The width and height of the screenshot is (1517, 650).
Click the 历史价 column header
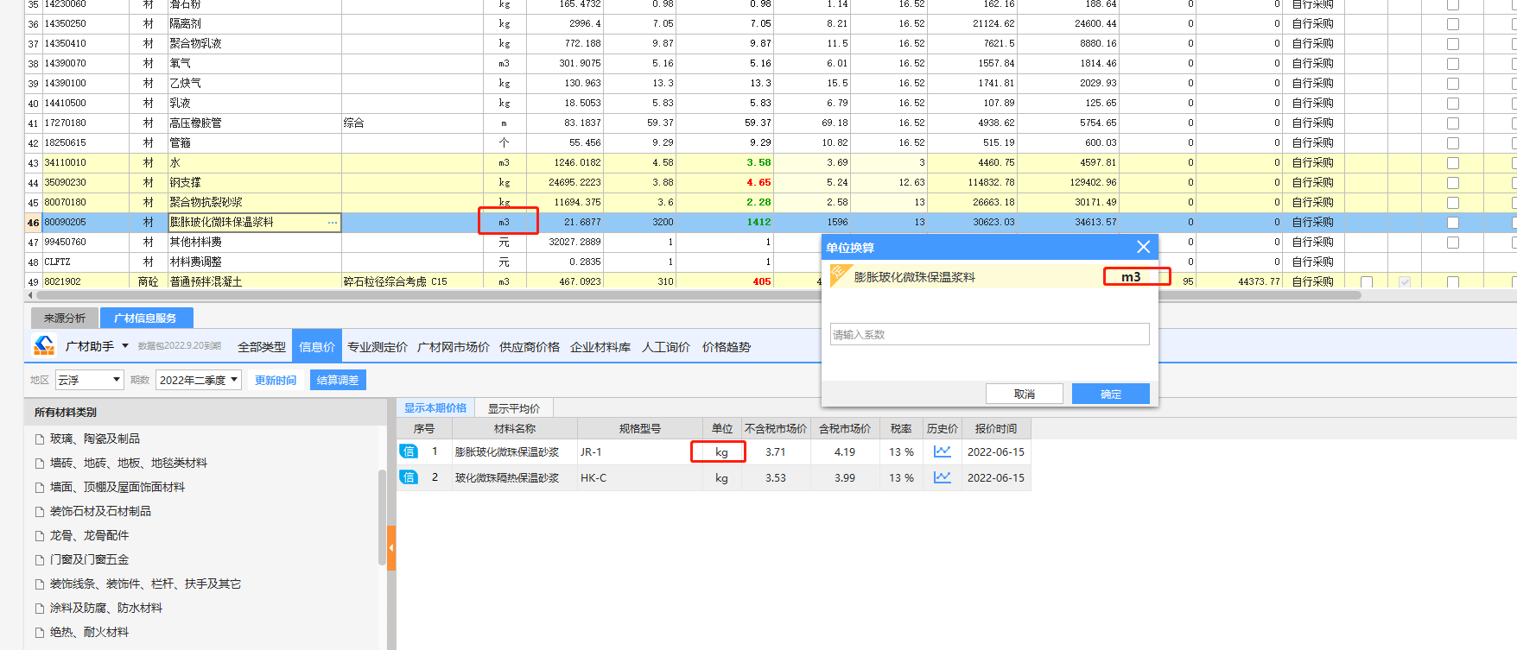942,428
